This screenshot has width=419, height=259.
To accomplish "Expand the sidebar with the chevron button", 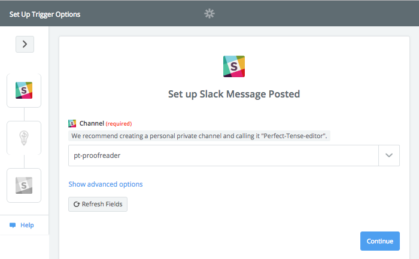I will 25,44.
